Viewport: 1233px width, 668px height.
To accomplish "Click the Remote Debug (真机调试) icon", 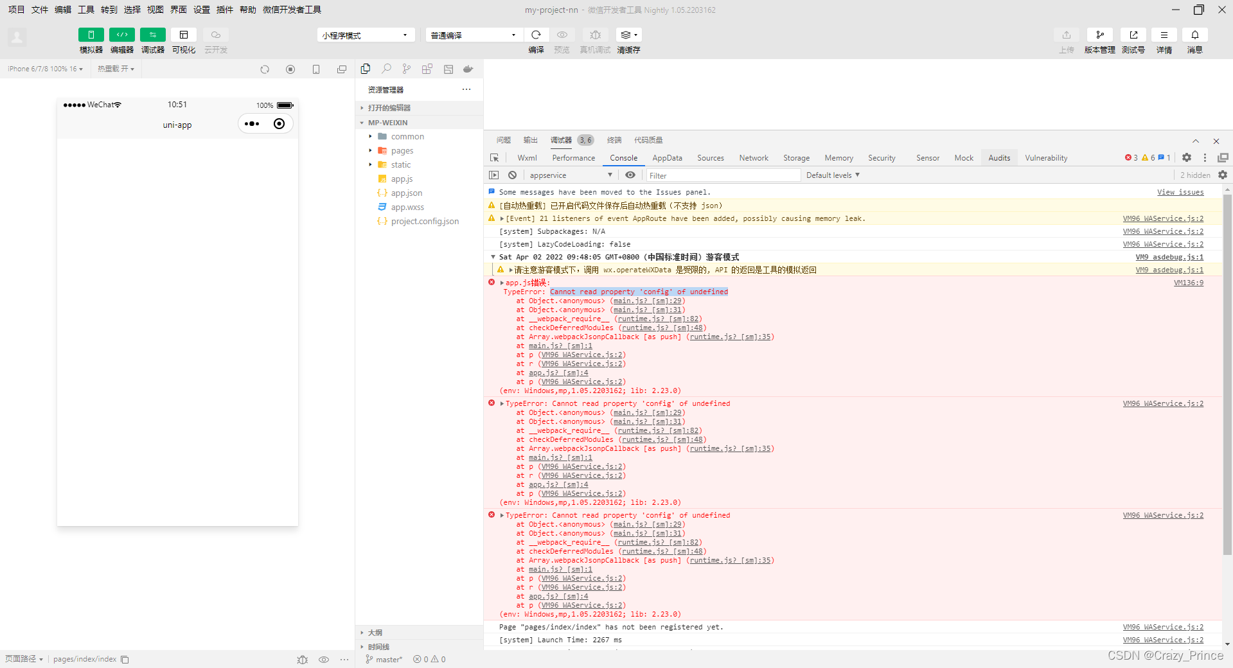I will click(x=596, y=35).
